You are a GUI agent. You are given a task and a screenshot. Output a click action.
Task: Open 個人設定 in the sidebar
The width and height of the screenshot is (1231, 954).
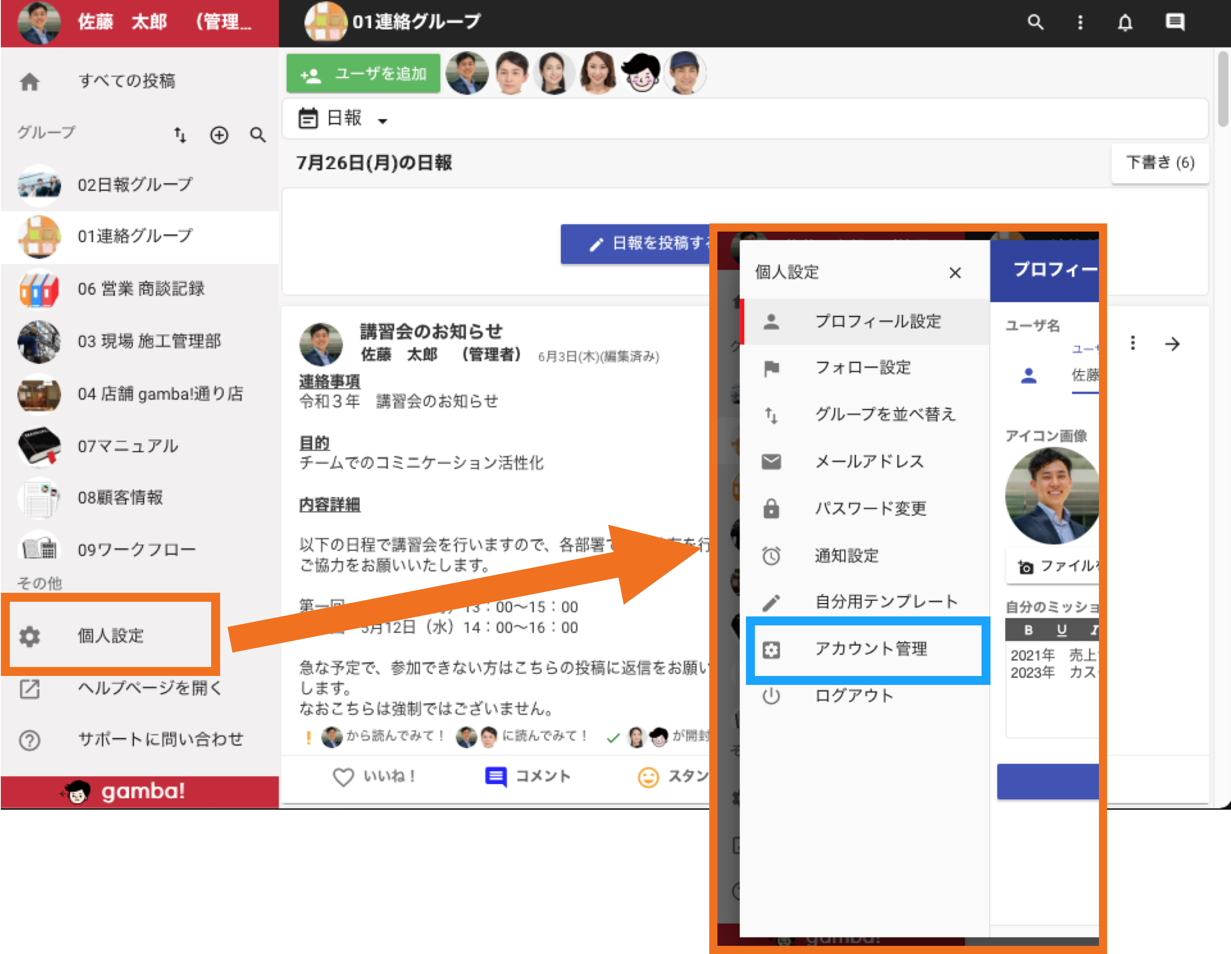pos(110,635)
